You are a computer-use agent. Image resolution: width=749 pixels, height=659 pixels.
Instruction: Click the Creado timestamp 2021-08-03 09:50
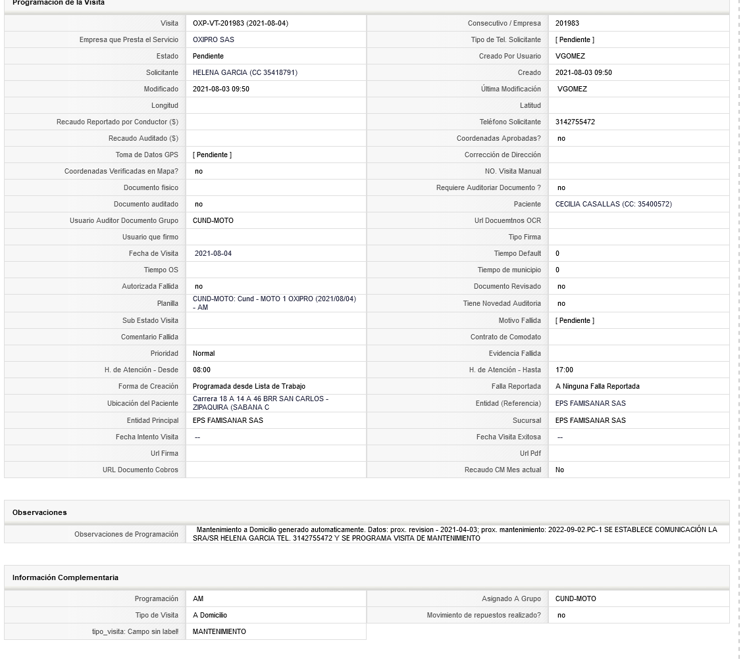[x=583, y=72]
